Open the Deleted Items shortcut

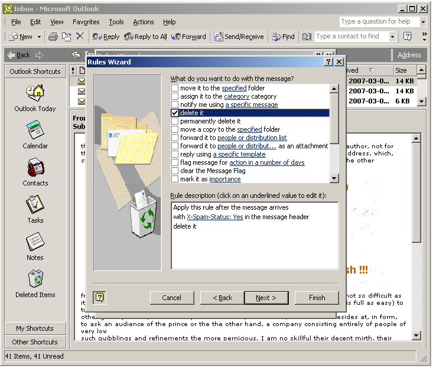pos(35,284)
